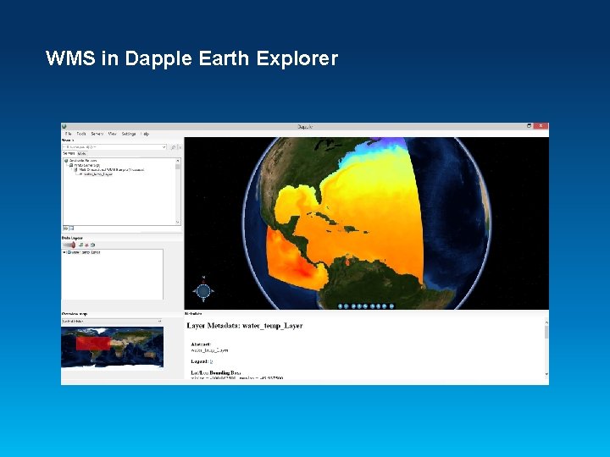The width and height of the screenshot is (610, 457).
Task: Select water_temp_Layer in the servers tree
Action: [97, 174]
